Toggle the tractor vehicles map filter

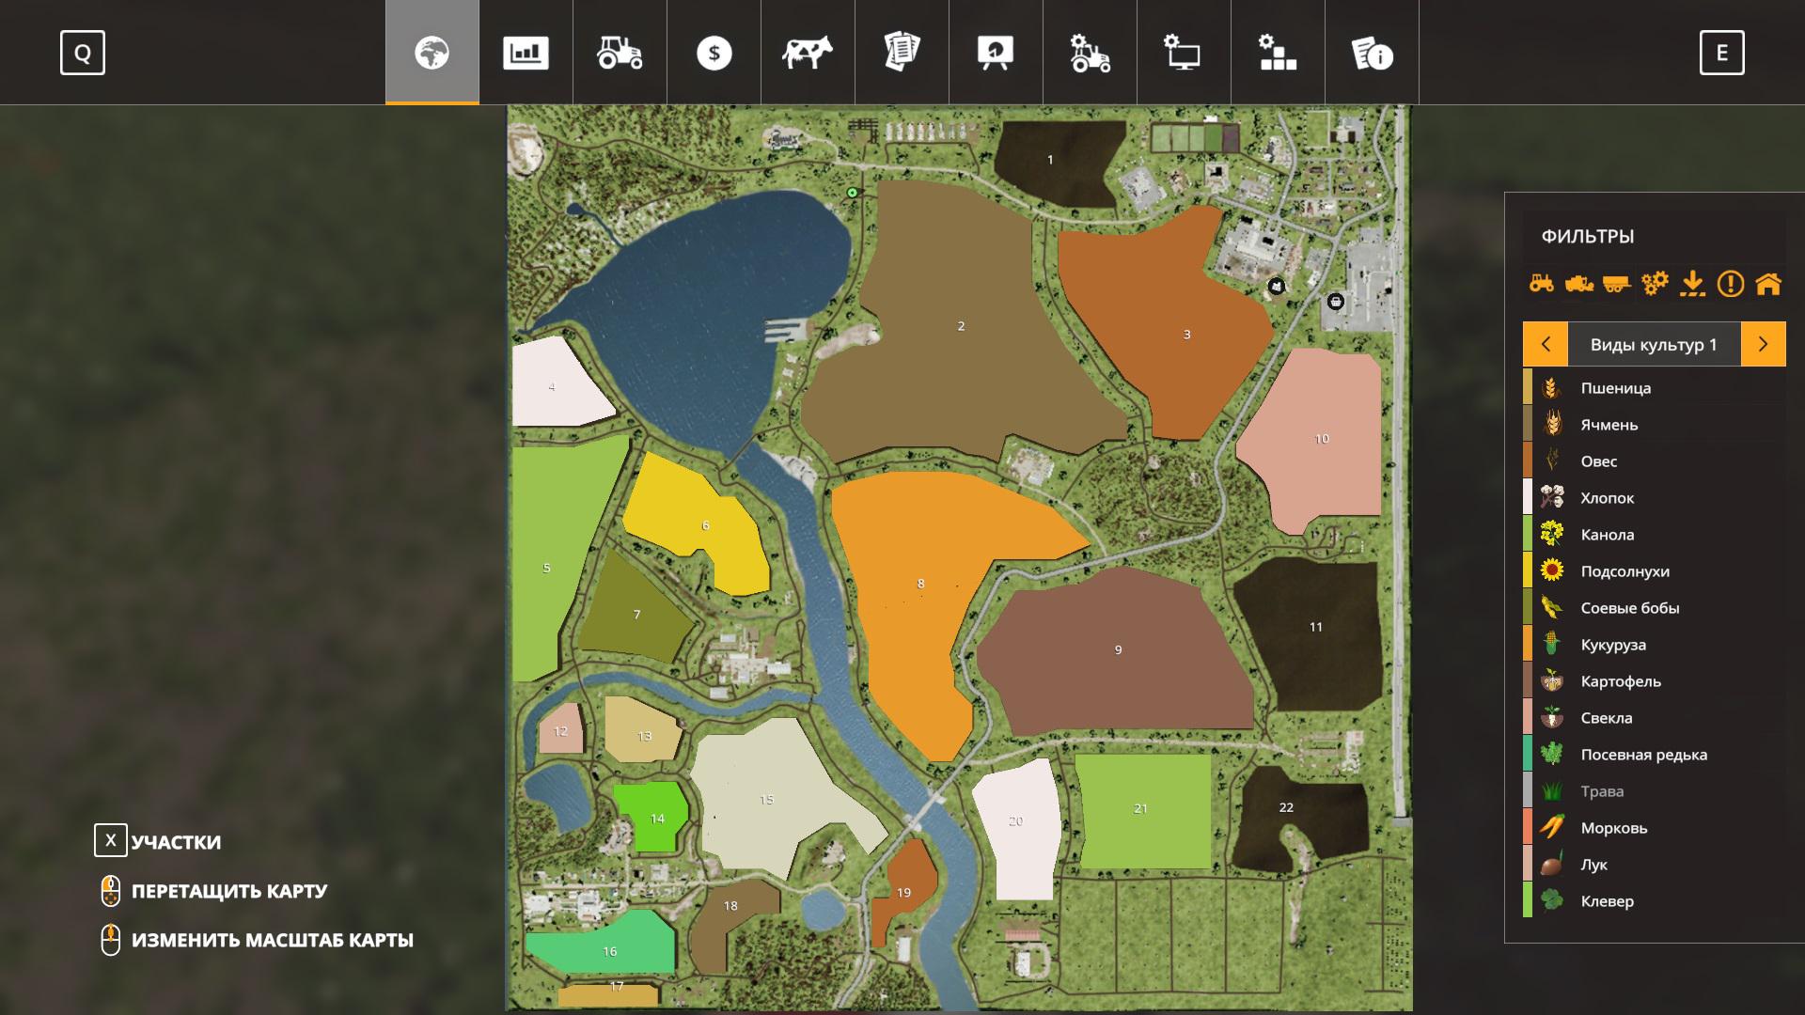pos(1542,283)
